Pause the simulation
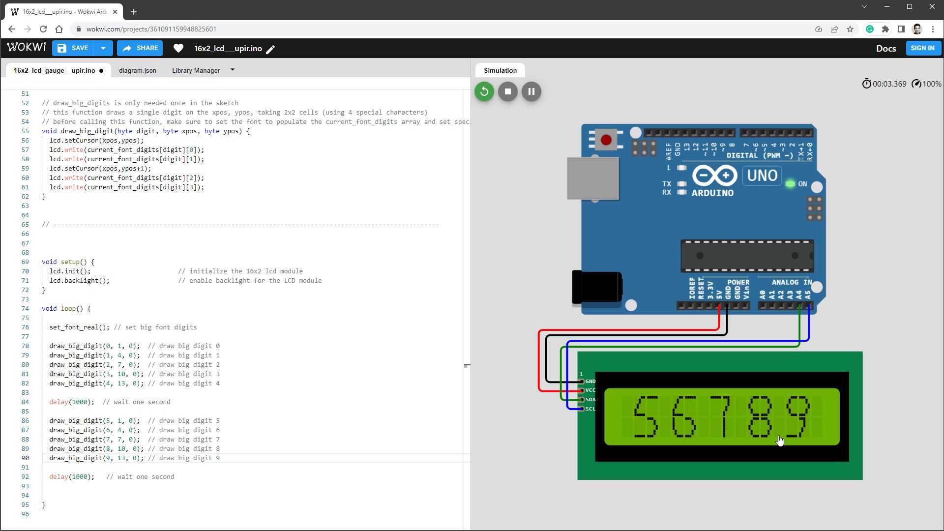Viewport: 944px width, 531px height. (531, 91)
